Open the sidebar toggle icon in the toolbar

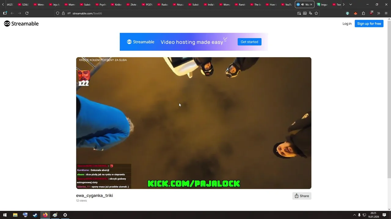point(5,13)
